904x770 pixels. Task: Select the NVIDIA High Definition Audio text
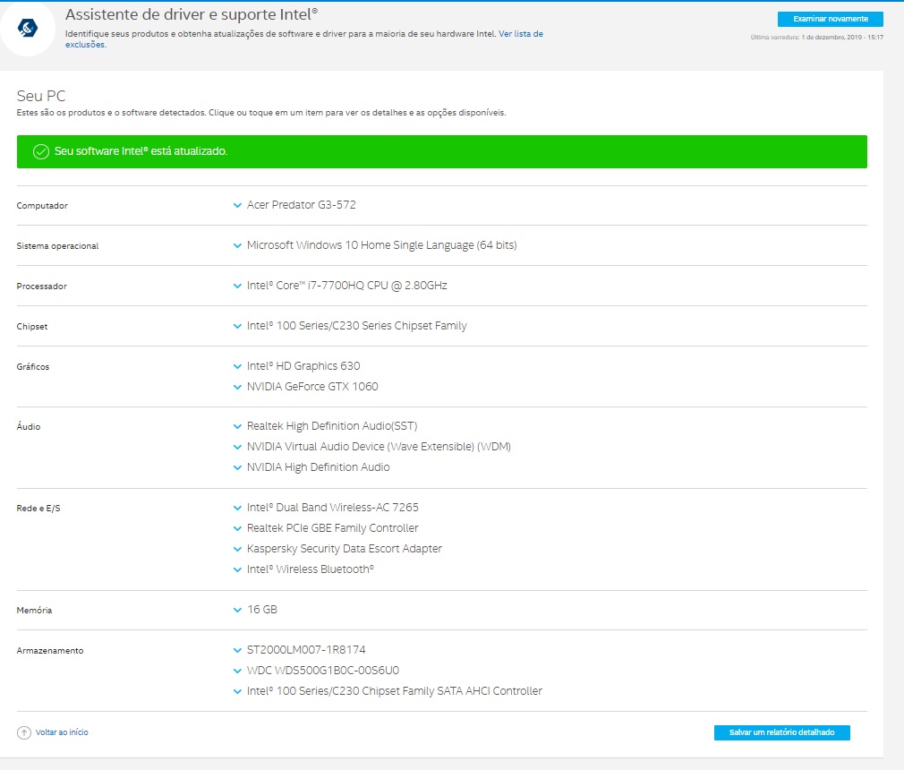click(319, 467)
